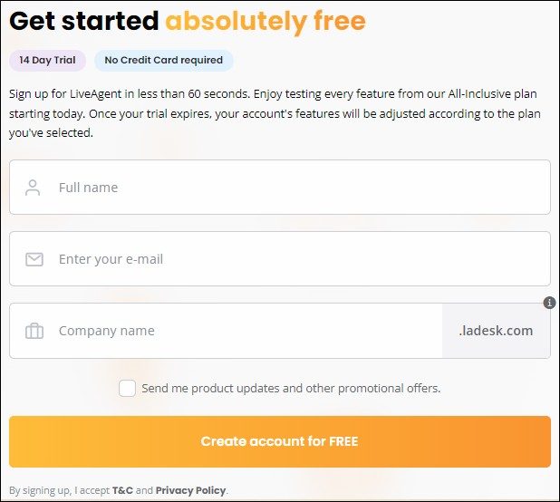Click the envelope icon in e-mail field

[34, 259]
